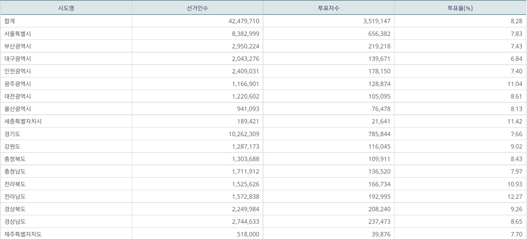The image size is (527, 239).
Task: Select the 경기도 row label
Action: tap(12, 134)
